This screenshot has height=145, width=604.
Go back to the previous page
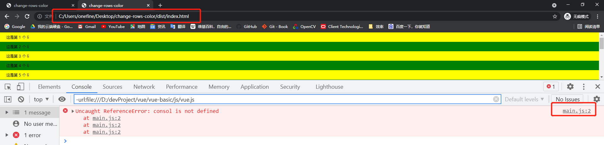pos(7,16)
